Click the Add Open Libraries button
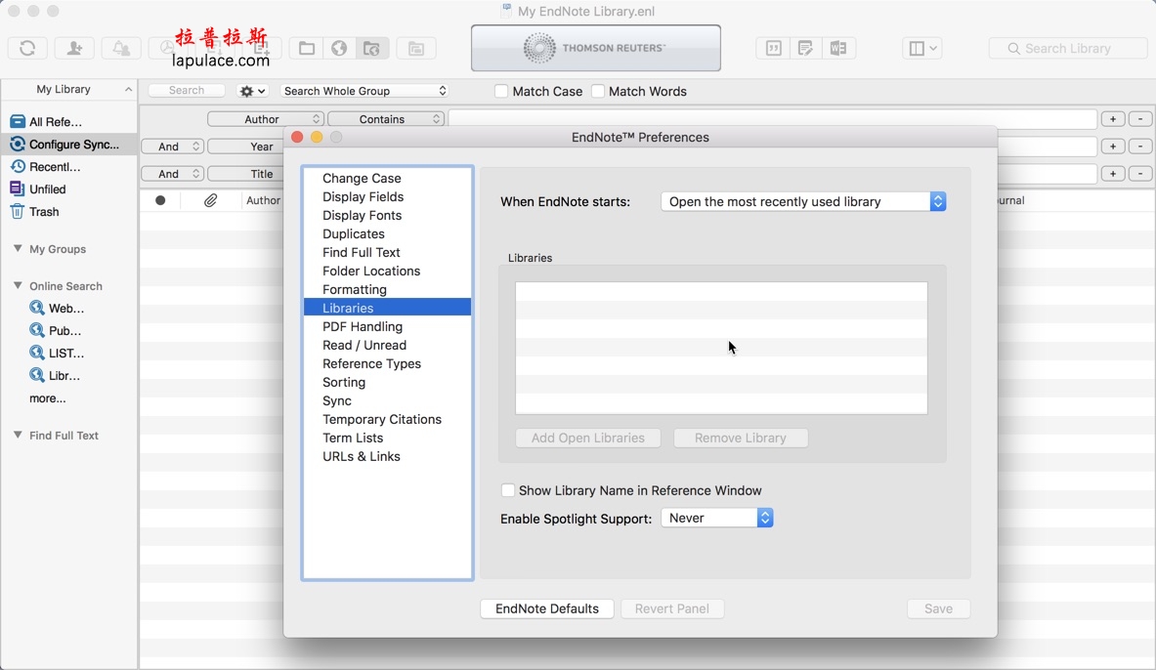Image resolution: width=1156 pixels, height=670 pixels. pyautogui.click(x=587, y=438)
